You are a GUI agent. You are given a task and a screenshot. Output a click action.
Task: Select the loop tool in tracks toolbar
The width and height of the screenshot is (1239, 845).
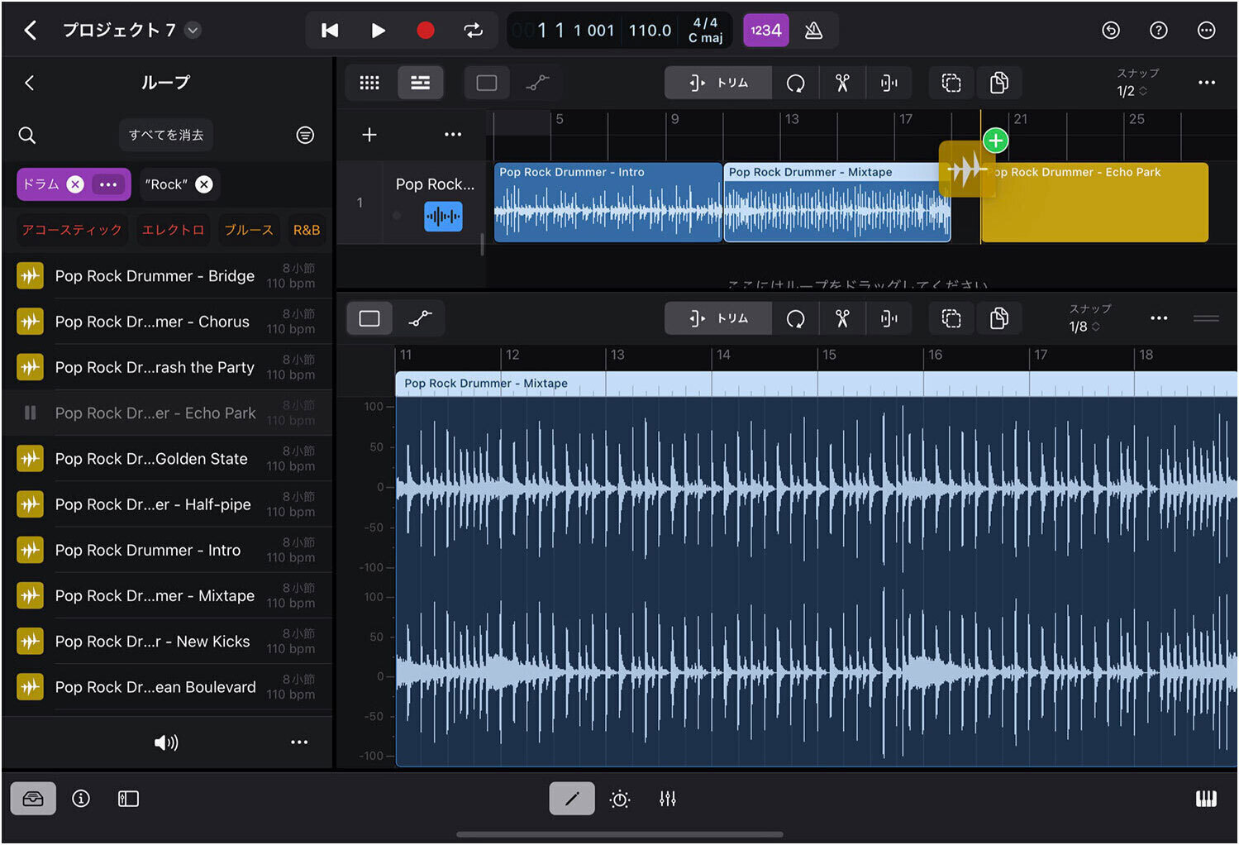pos(795,83)
